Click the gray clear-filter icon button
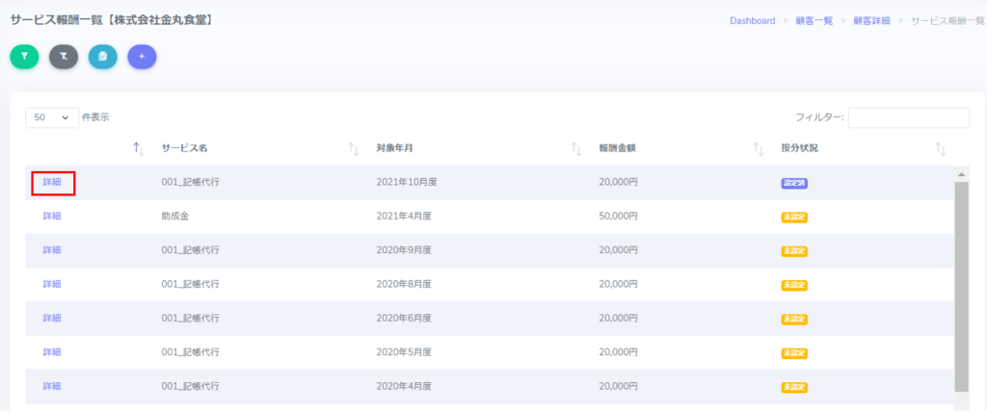The width and height of the screenshot is (987, 412). [x=64, y=57]
